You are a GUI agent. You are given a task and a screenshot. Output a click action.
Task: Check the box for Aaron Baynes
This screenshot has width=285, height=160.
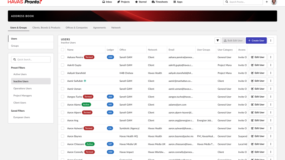coord(63,136)
